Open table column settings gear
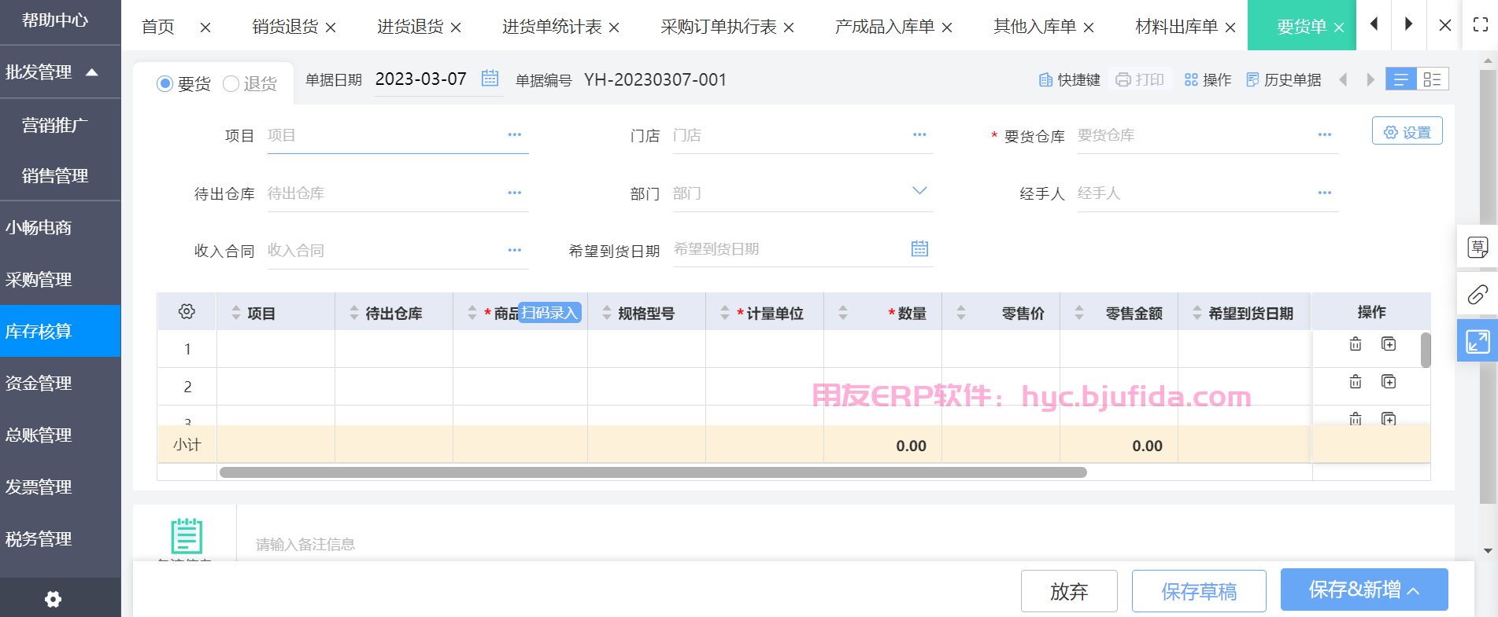Image resolution: width=1498 pixels, height=617 pixels. click(x=187, y=311)
